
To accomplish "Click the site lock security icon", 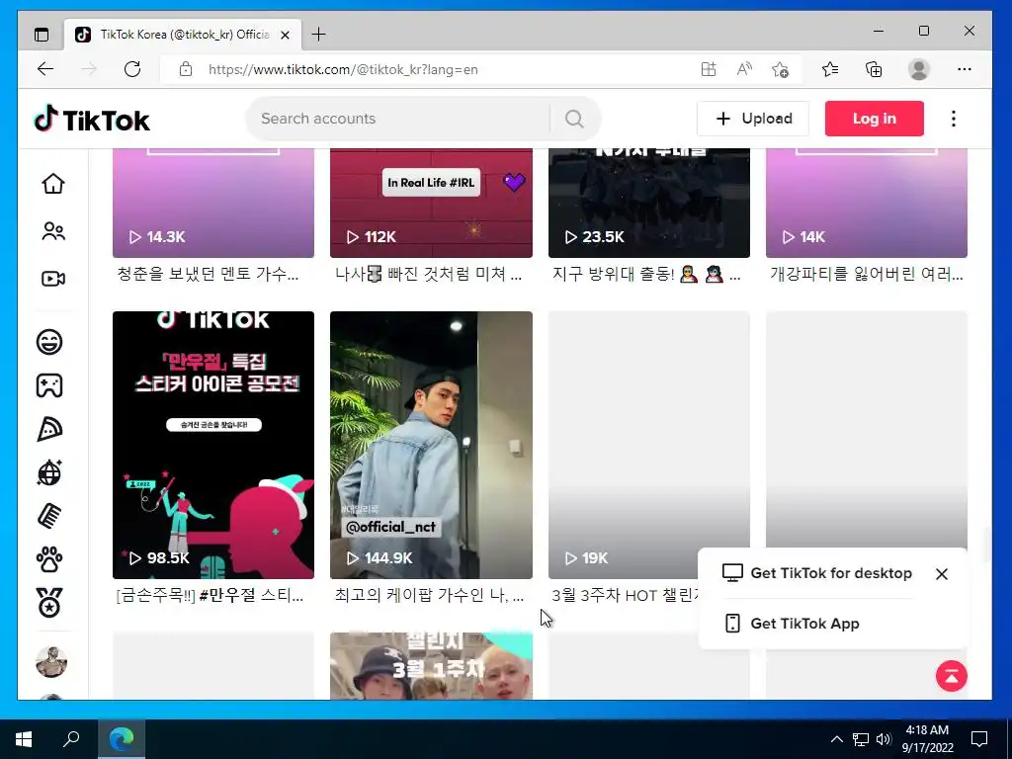I will coord(185,69).
